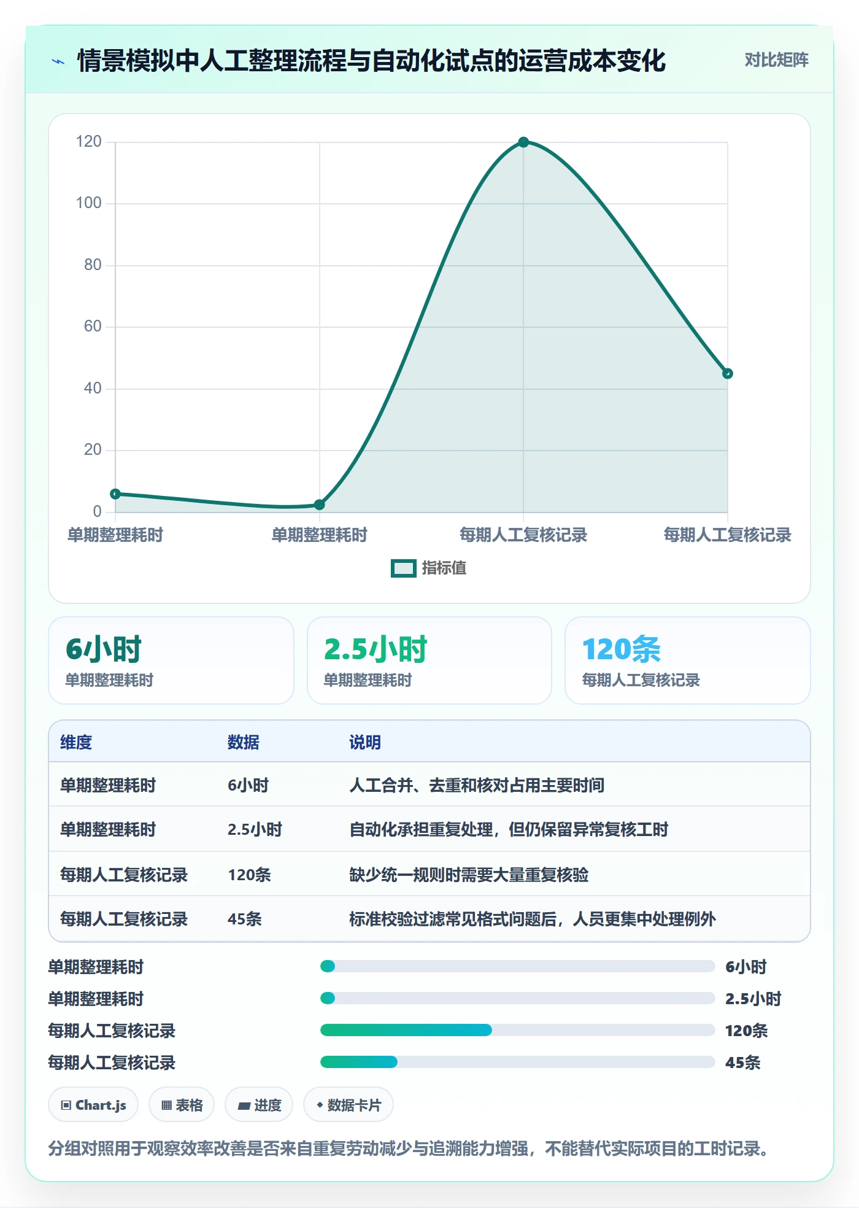Click the 指标值 legend text
This screenshot has width=859, height=1208.
coord(444,568)
